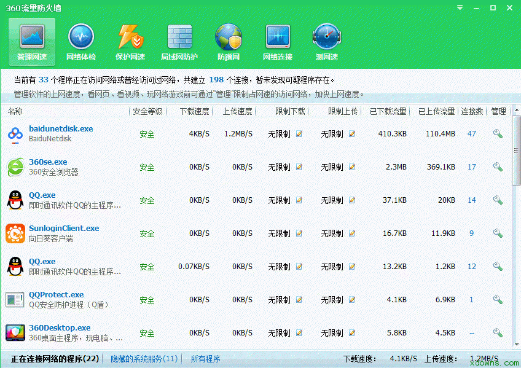The height and width of the screenshot is (368, 521).
Task: Edit the download limit for 360Desktop.exe
Action: (x=299, y=333)
